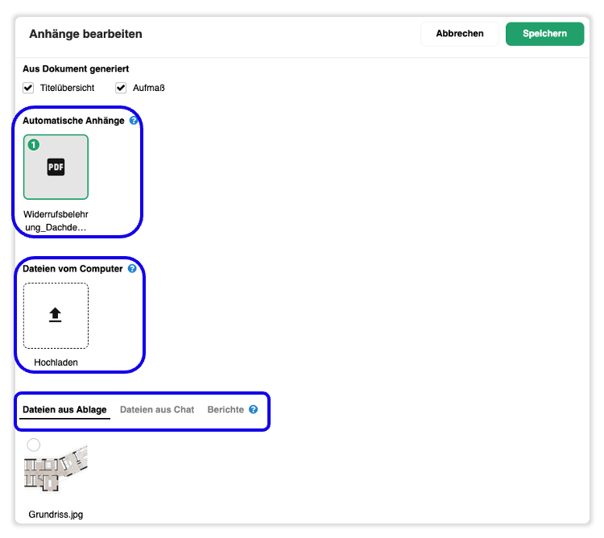The height and width of the screenshot is (538, 604).
Task: Click the Hochladen label
Action: click(x=56, y=362)
